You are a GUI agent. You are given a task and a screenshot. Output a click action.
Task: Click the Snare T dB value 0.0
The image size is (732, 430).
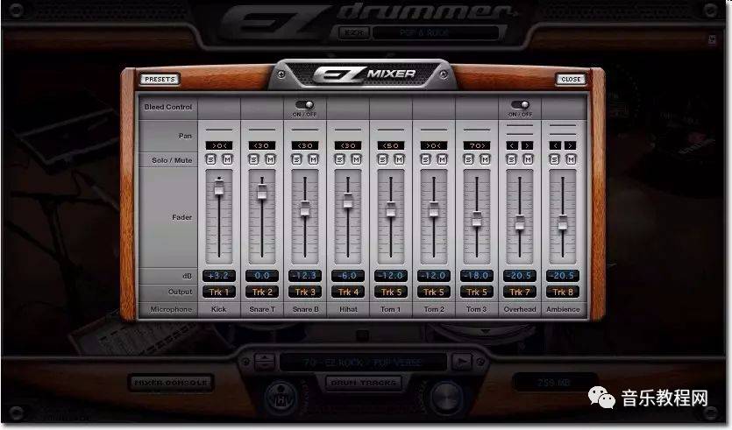[x=262, y=276]
